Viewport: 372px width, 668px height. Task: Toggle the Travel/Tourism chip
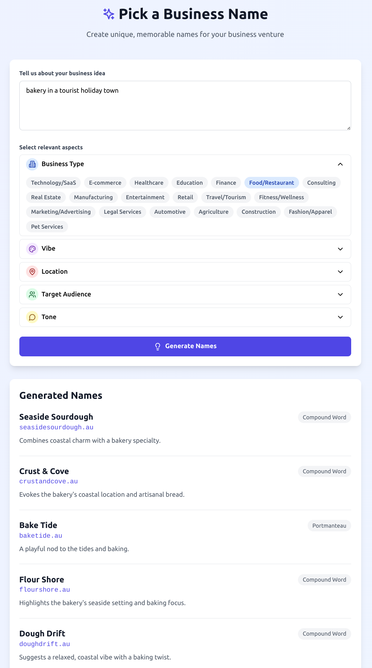tap(226, 197)
